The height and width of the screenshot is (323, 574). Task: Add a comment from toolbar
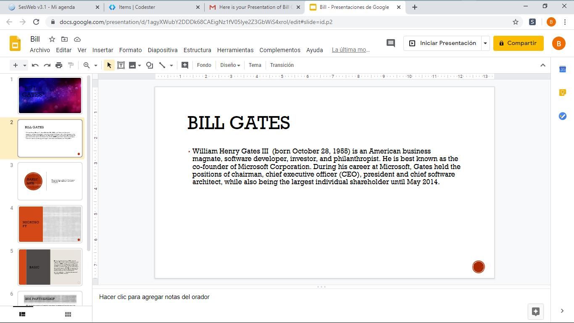tap(184, 65)
